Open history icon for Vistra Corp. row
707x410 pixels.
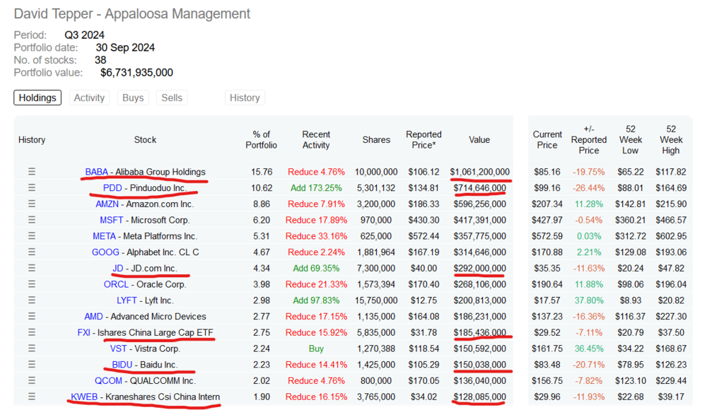pos(32,348)
